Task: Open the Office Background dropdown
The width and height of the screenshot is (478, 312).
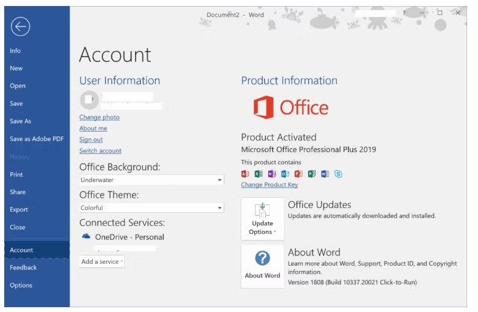Action: 151,180
